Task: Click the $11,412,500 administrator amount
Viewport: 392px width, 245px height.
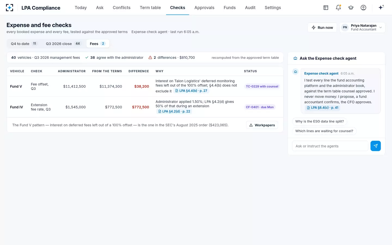Action: coord(74,86)
